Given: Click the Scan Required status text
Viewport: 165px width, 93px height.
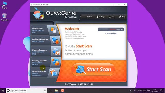Looking at the screenshot, I should [x=111, y=33].
